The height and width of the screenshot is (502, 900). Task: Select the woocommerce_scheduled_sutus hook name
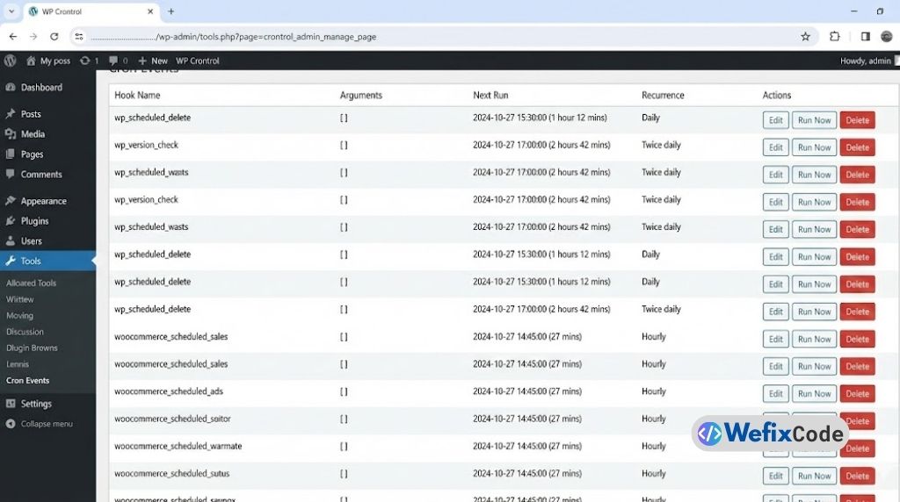click(171, 474)
